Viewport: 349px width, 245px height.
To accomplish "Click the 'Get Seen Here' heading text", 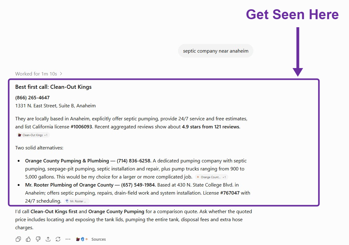I will point(292,15).
